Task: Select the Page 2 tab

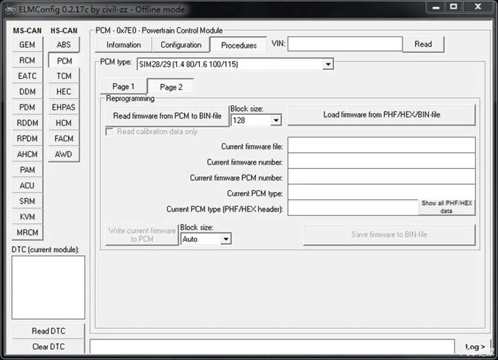Action: [171, 87]
